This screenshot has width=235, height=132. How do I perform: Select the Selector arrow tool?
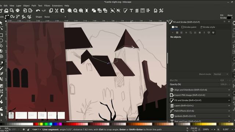click(1, 23)
